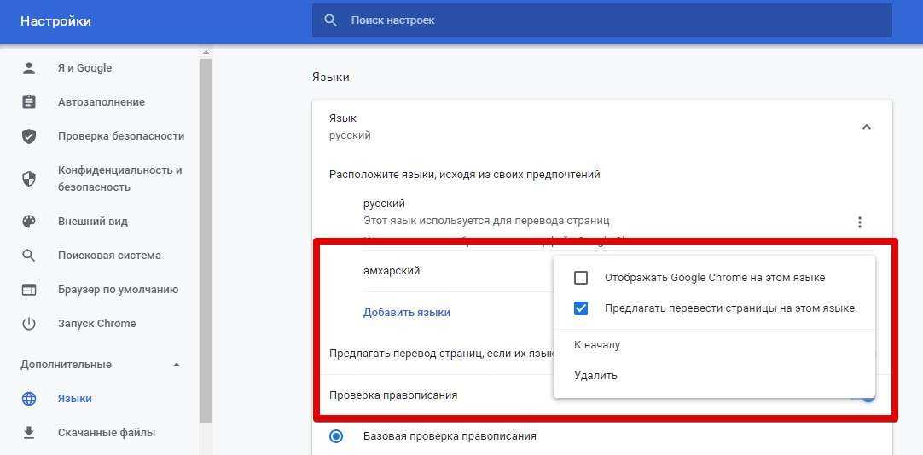Click the search magnifier icon in settings bar
Screen dimensions: 923x455
tap(331, 20)
